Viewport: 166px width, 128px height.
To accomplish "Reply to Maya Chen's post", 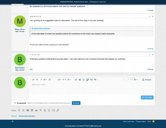I will pos(150,49).
